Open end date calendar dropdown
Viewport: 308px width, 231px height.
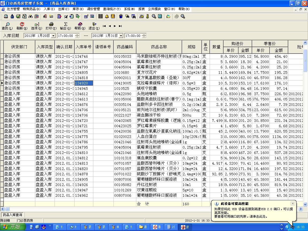coord(121,36)
